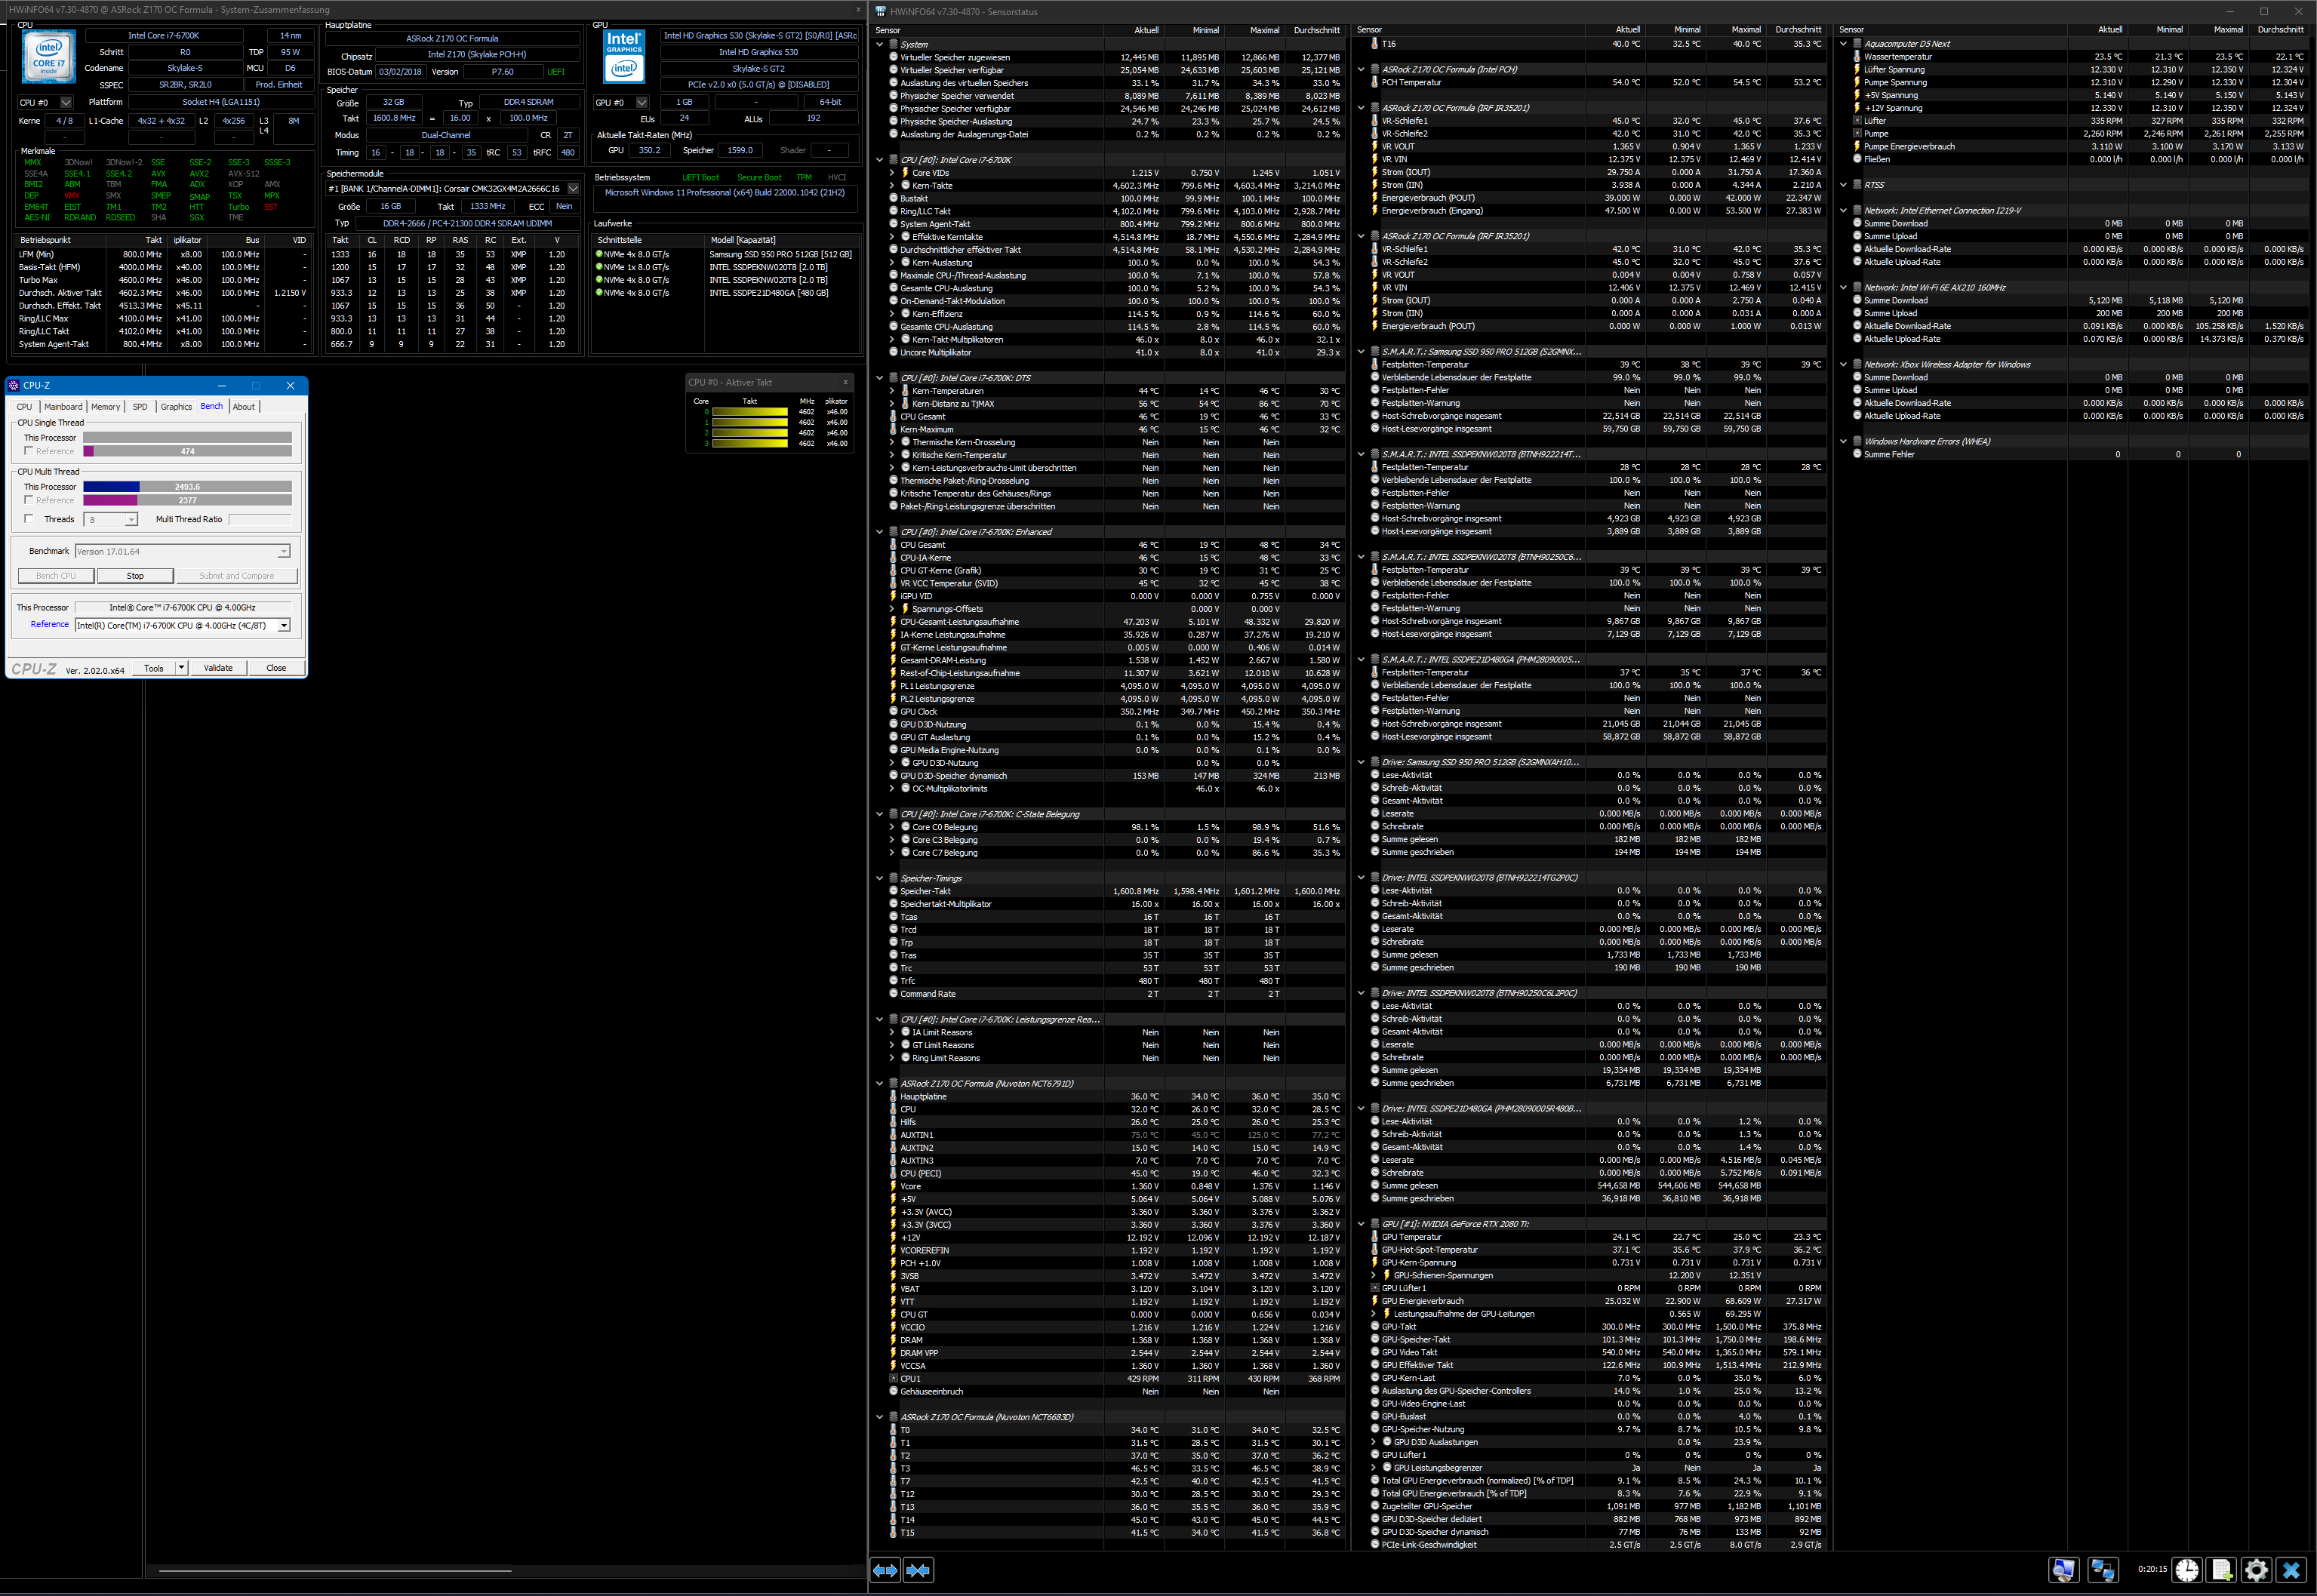Switch to the SPD tab in CPU-Z
This screenshot has width=2317, height=1596.
(140, 406)
